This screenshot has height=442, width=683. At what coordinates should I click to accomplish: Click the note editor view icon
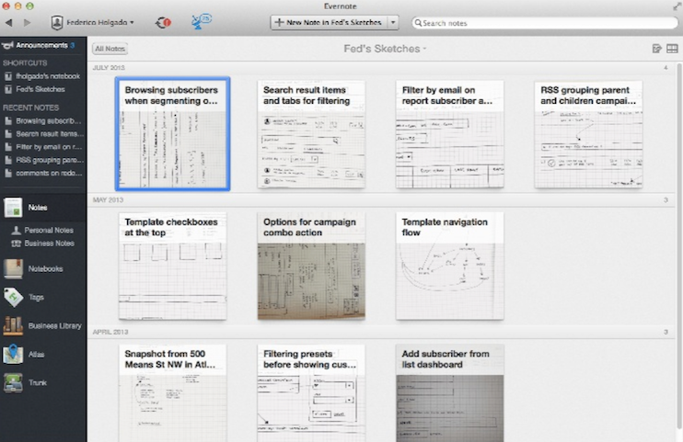coord(656,49)
